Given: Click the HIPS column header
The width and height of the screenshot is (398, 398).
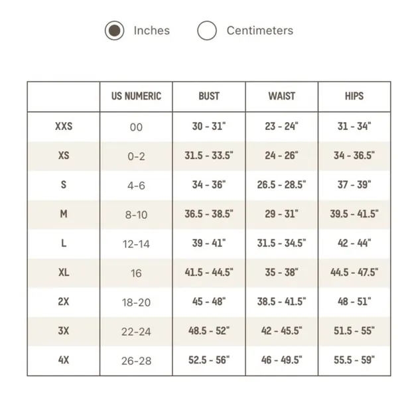Looking at the screenshot, I should pyautogui.click(x=354, y=96).
